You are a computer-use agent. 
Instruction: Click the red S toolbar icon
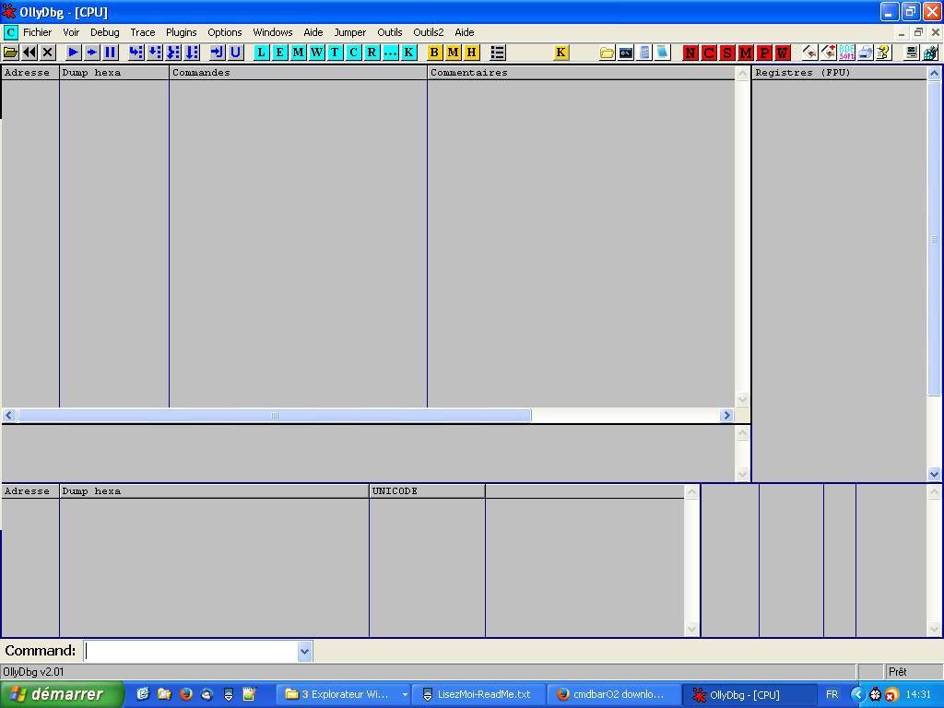point(727,53)
